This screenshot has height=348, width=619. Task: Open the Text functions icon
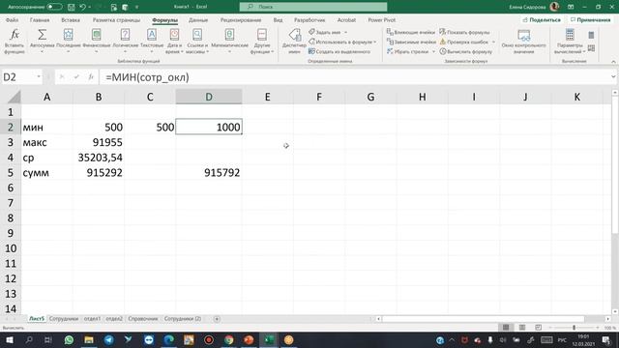point(152,35)
